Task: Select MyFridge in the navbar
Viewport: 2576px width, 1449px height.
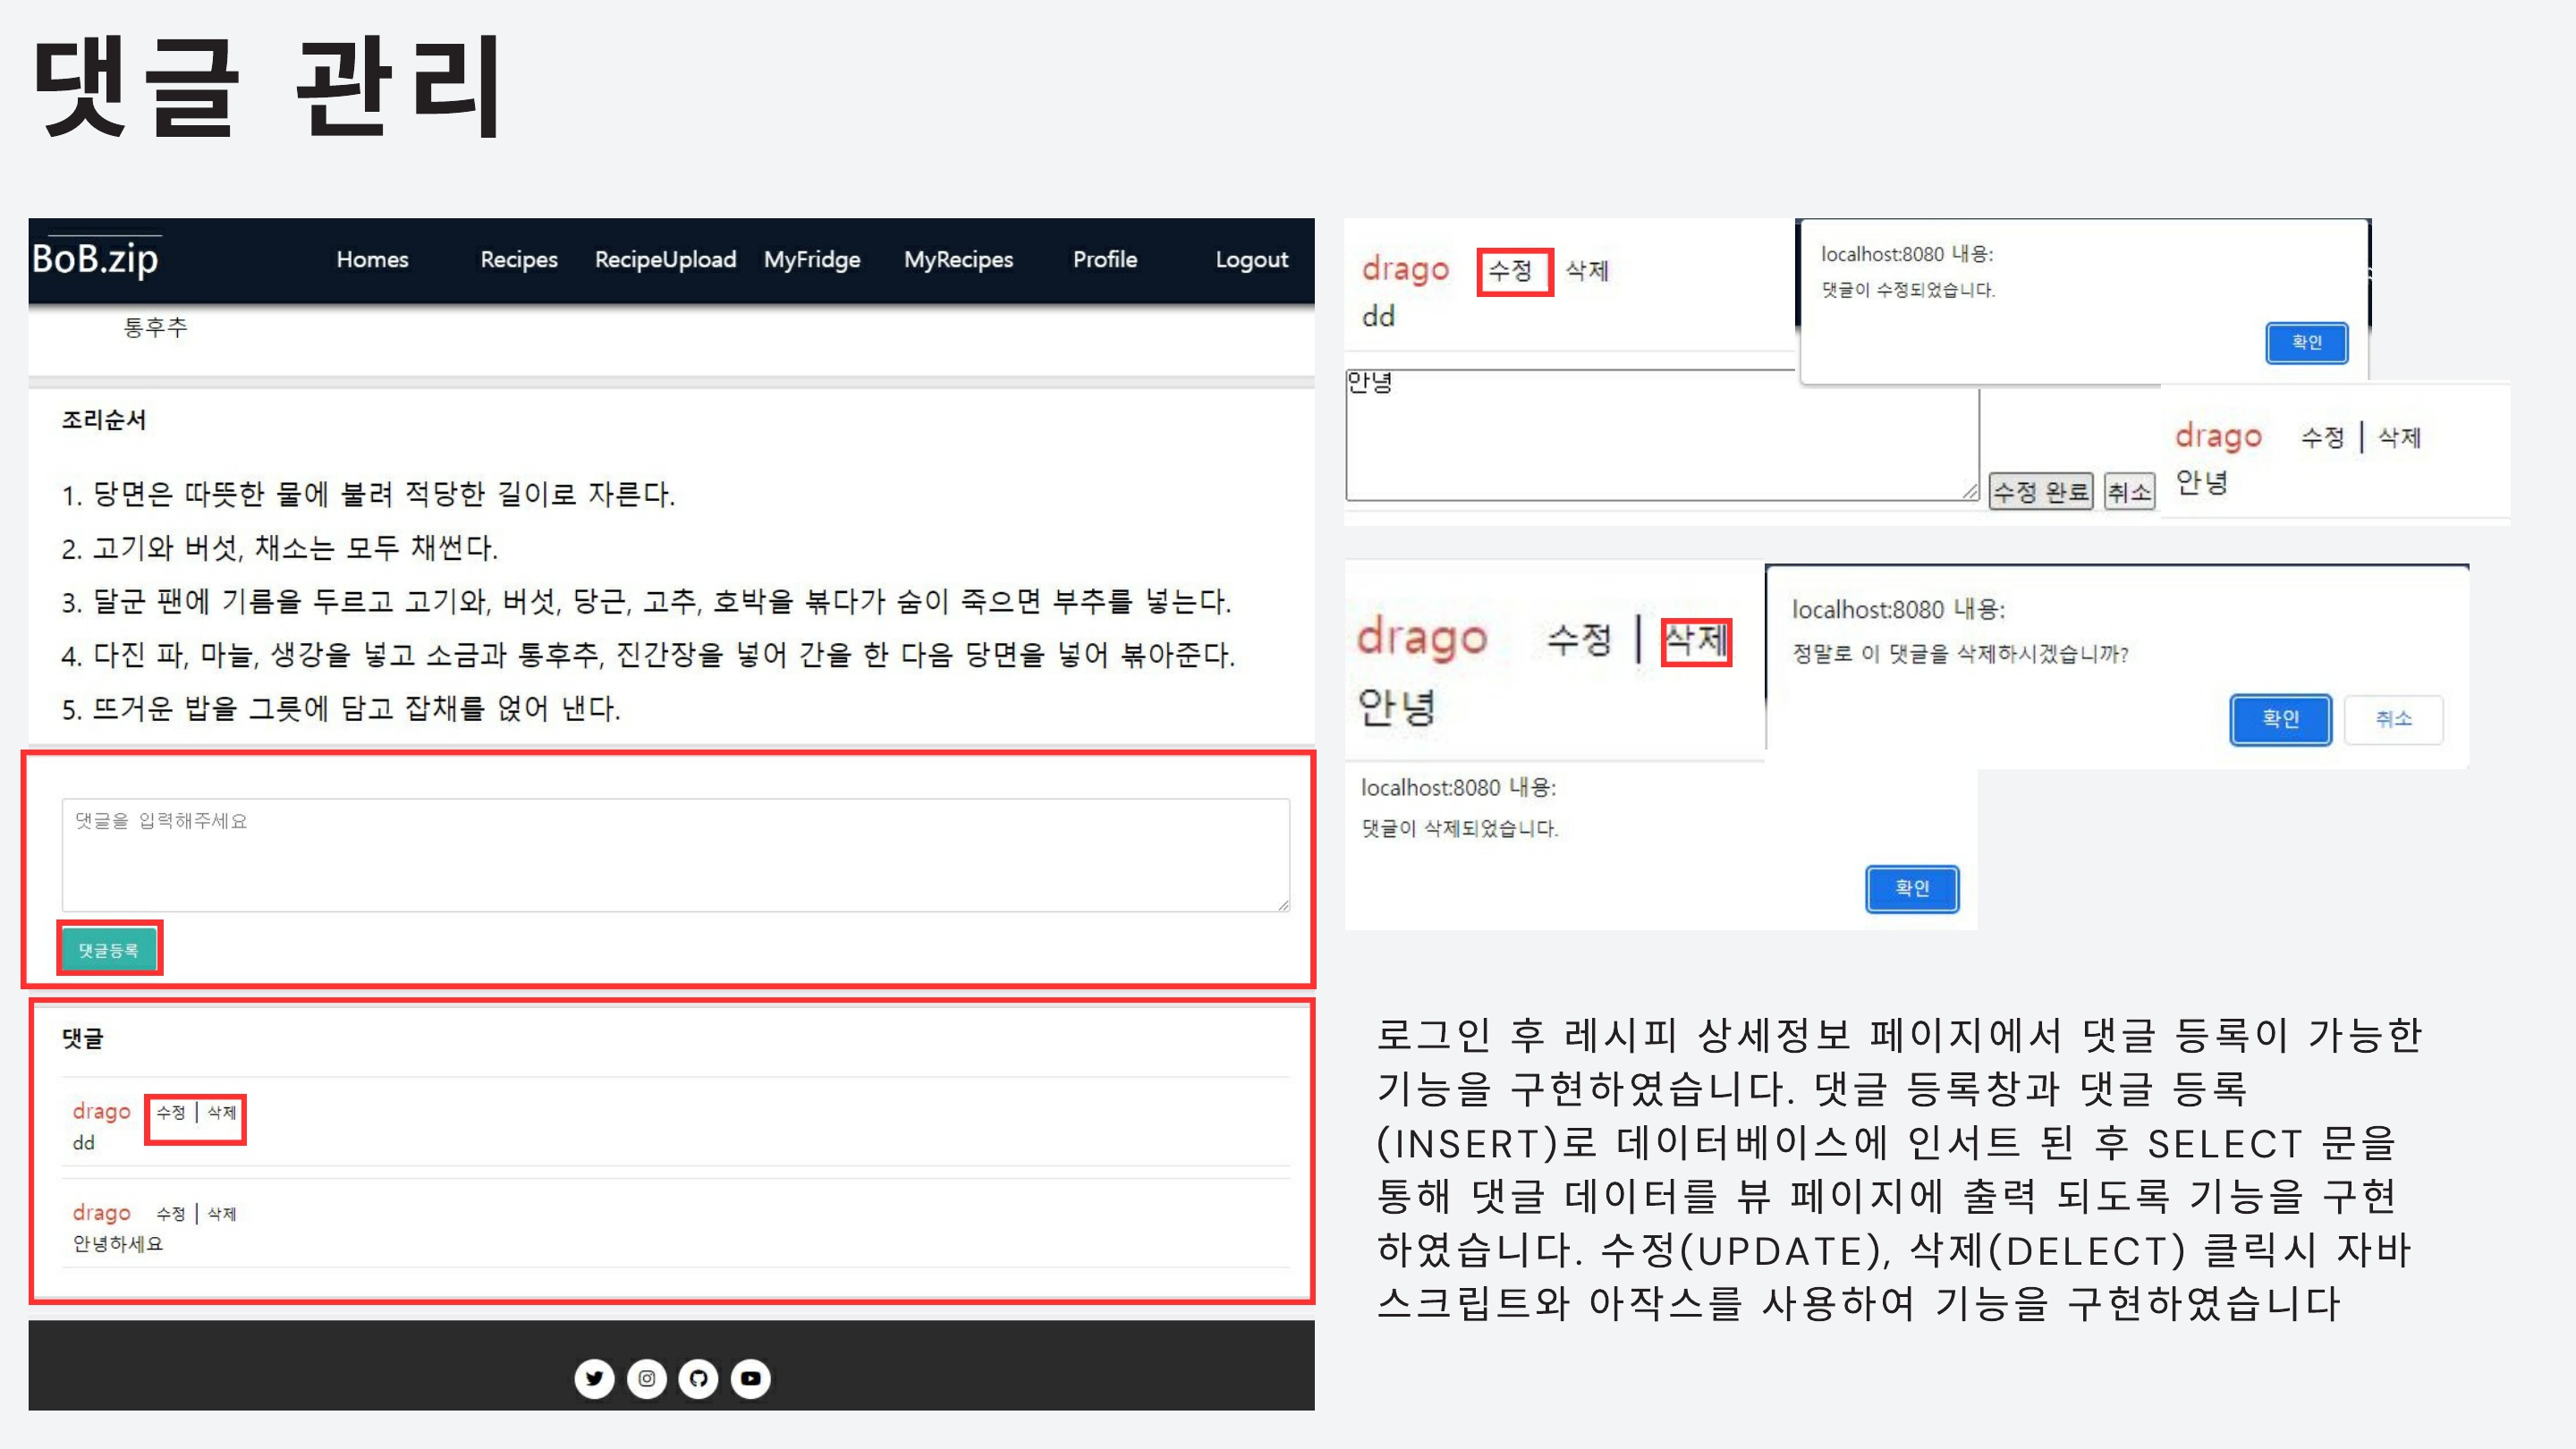Action: tap(812, 259)
